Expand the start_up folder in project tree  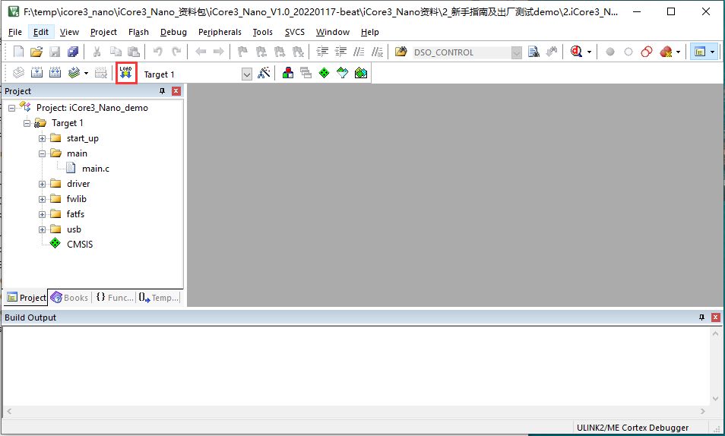click(43, 138)
